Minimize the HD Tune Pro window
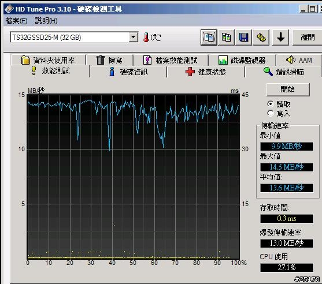322x284 pixels. tap(304, 9)
